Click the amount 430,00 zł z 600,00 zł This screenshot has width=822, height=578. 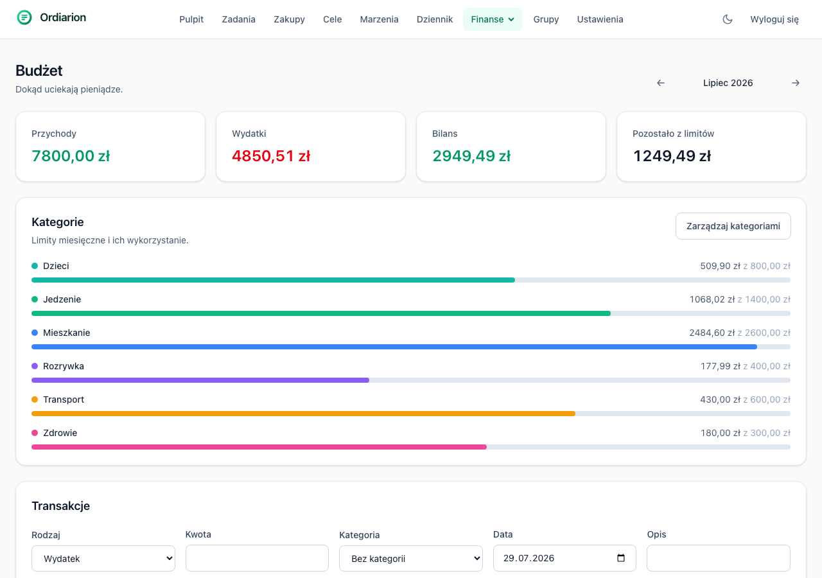point(745,399)
